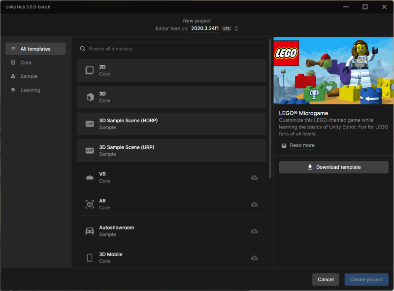Select the Autoshowroom sample title
This screenshot has width=394, height=291.
[x=117, y=227]
